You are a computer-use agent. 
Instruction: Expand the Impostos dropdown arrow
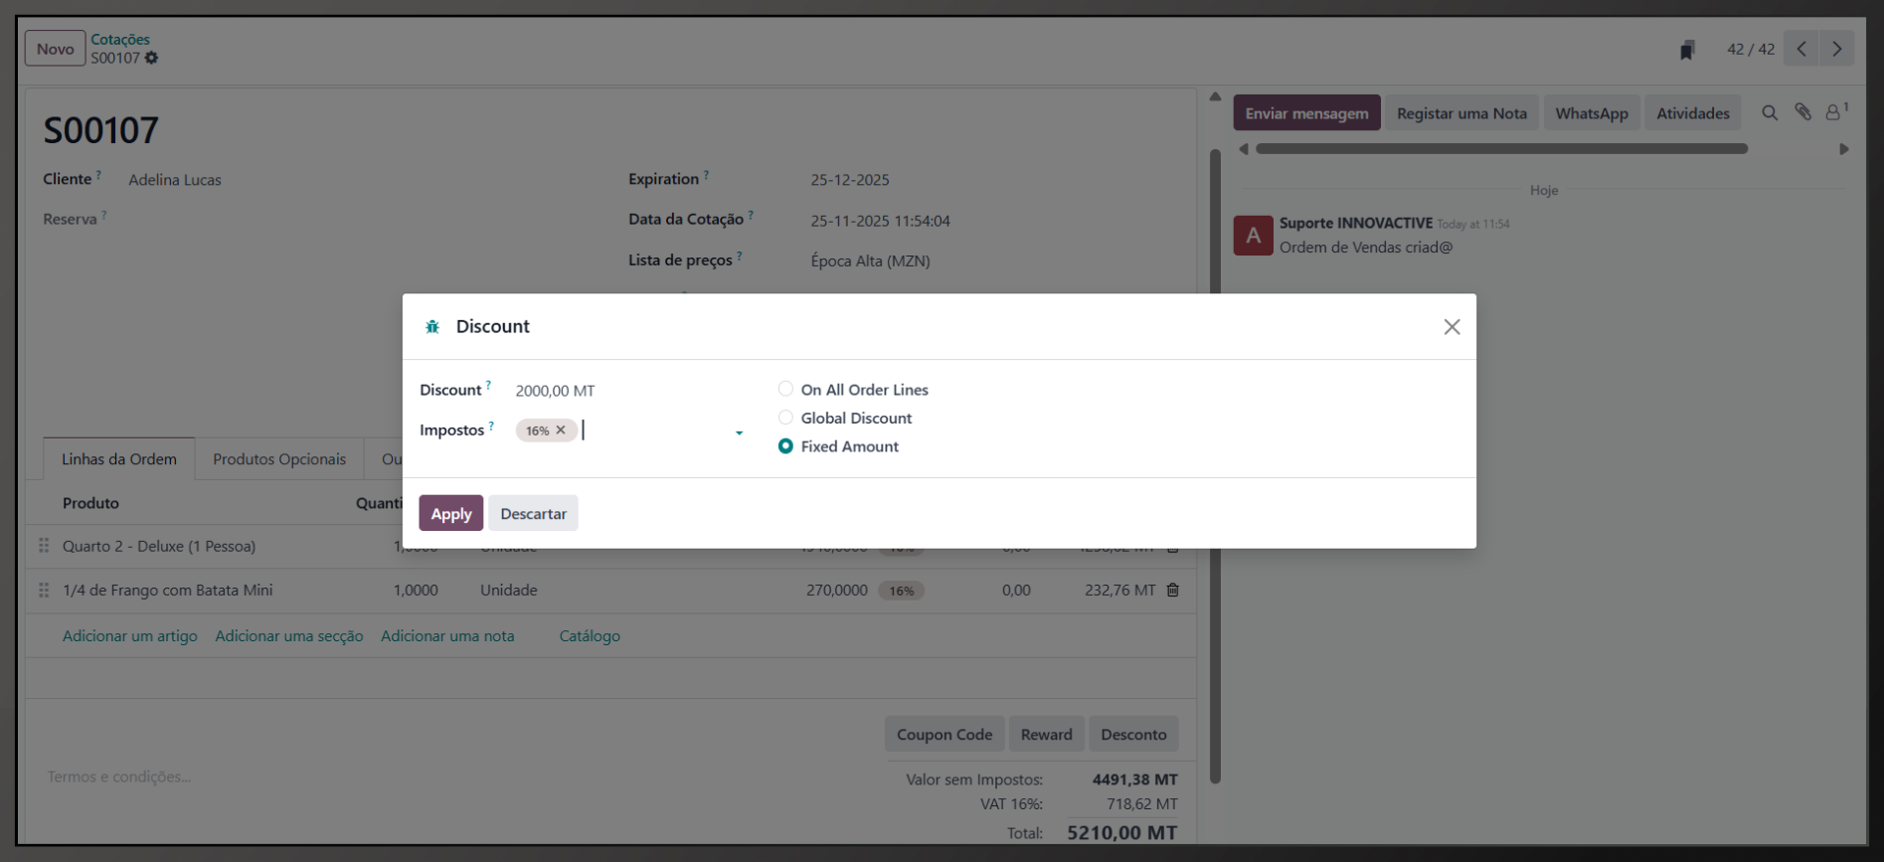pos(739,432)
